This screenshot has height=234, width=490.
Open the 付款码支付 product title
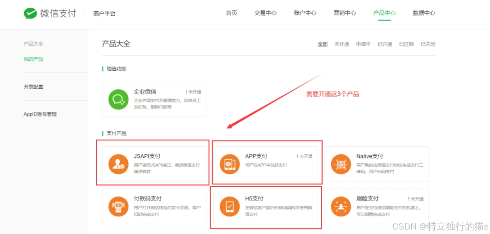pyautogui.click(x=148, y=199)
